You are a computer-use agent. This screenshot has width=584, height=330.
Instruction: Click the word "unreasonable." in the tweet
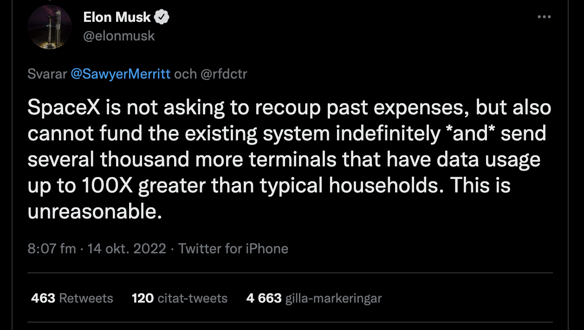click(95, 212)
